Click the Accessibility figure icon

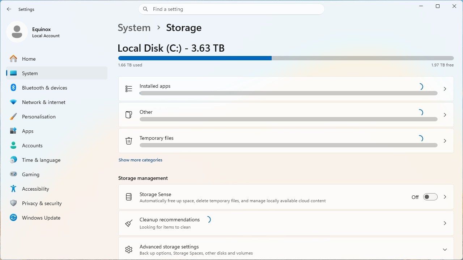[x=13, y=189]
